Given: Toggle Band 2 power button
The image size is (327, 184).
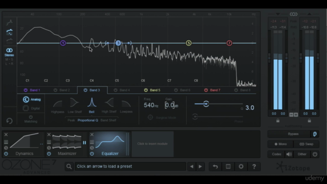Looking at the screenshot, I should tap(55, 90).
